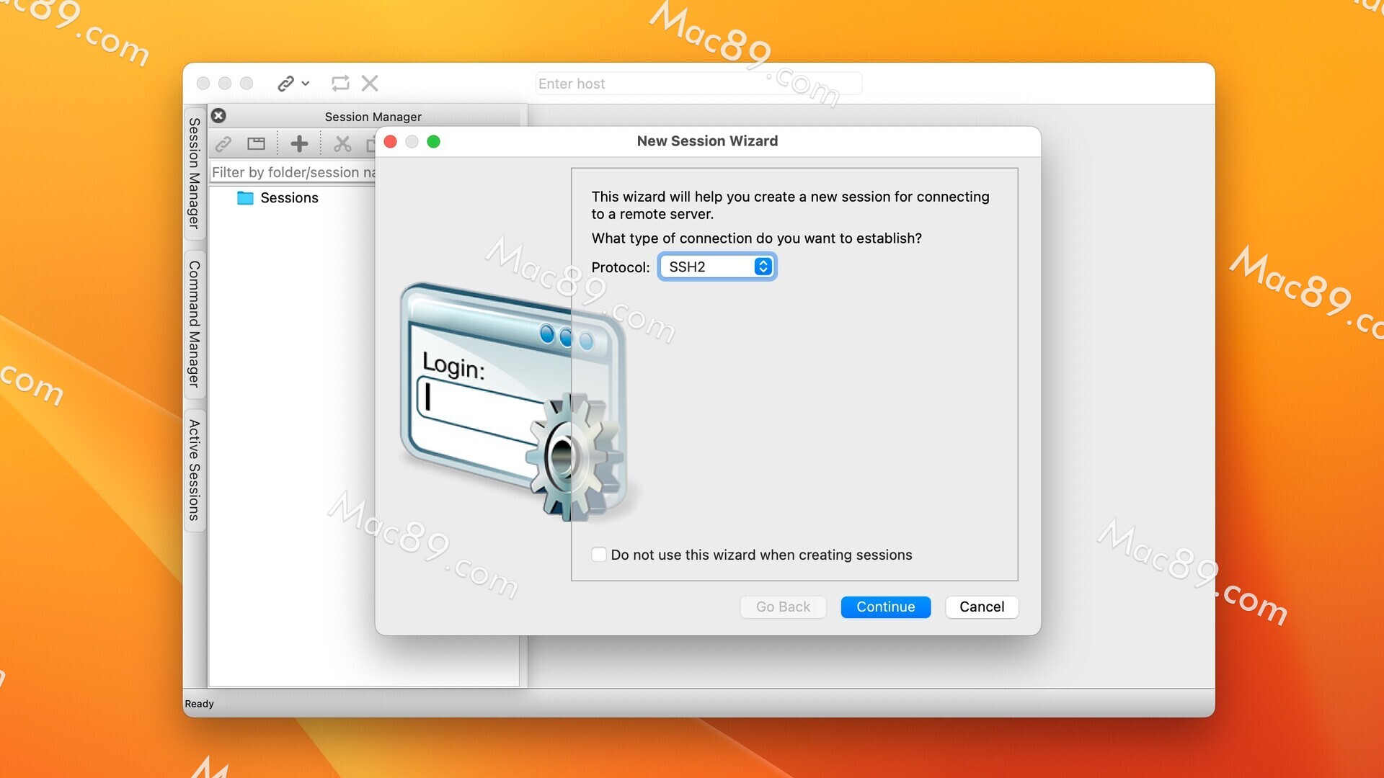Click the connect-in-tab icon in Session Manager
This screenshot has height=778, width=1384.
tap(256, 144)
